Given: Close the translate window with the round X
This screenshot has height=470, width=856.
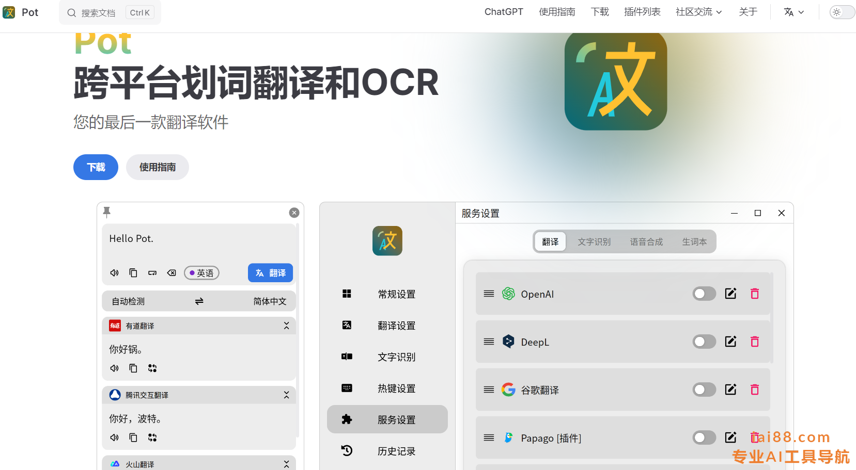Looking at the screenshot, I should [294, 213].
